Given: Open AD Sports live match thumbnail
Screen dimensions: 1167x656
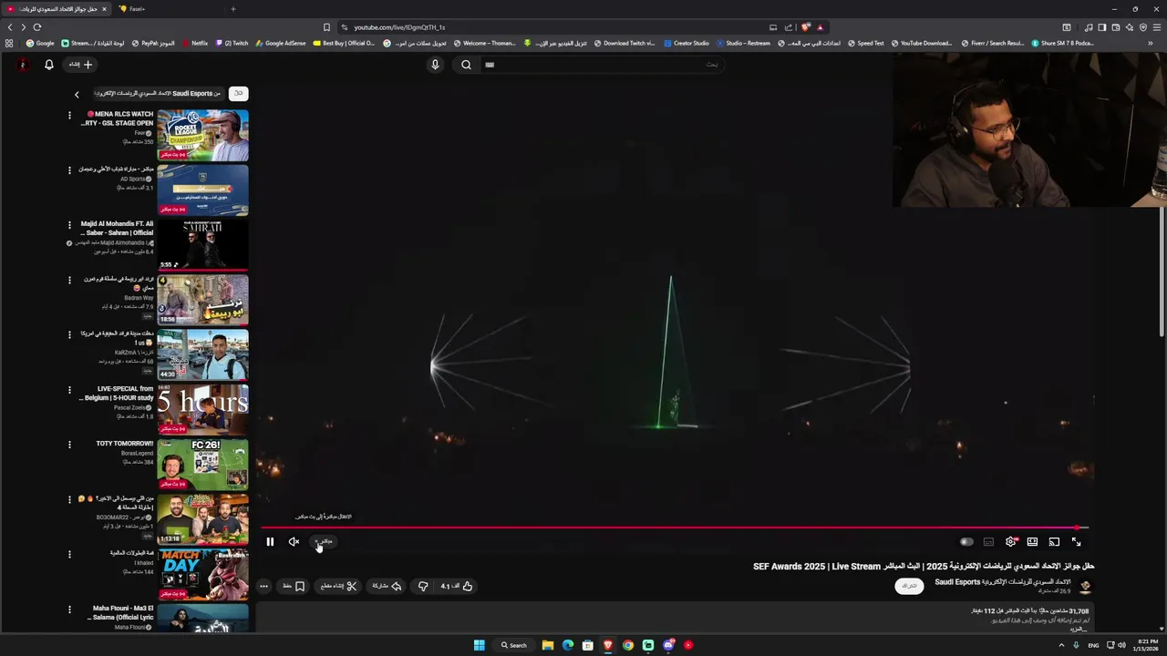Looking at the screenshot, I should (x=202, y=190).
